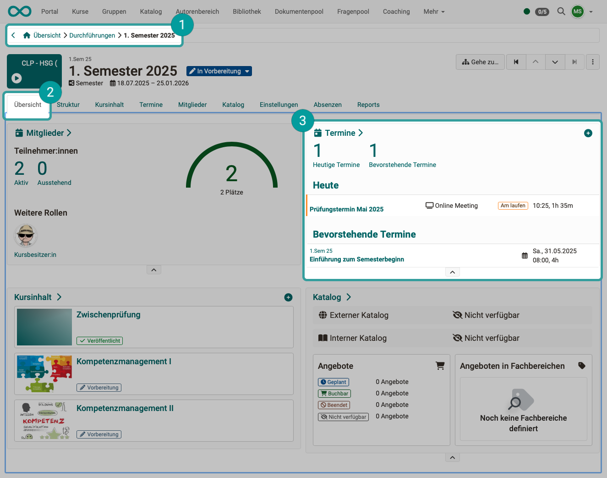Screen dimensions: 607x478
Task: Switch to the Termine tab
Action: pos(151,105)
